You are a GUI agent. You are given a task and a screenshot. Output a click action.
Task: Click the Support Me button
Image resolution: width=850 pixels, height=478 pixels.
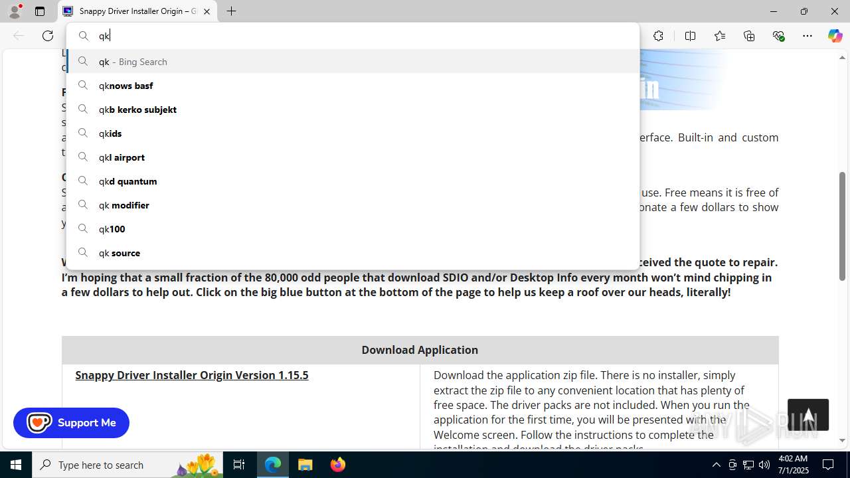(x=71, y=423)
